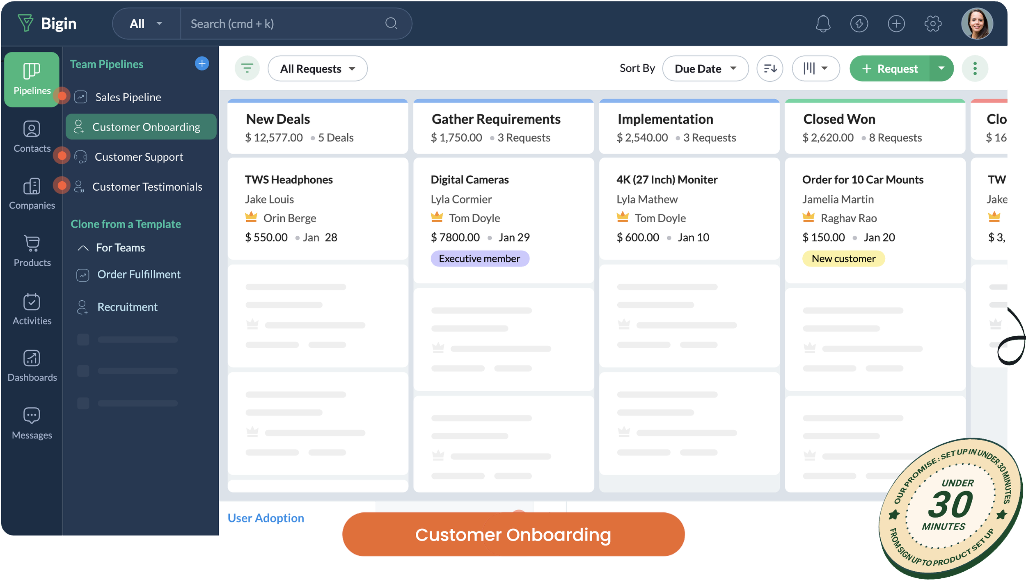The height and width of the screenshot is (582, 1026).
Task: Click the filter icon above the board
Action: (247, 68)
